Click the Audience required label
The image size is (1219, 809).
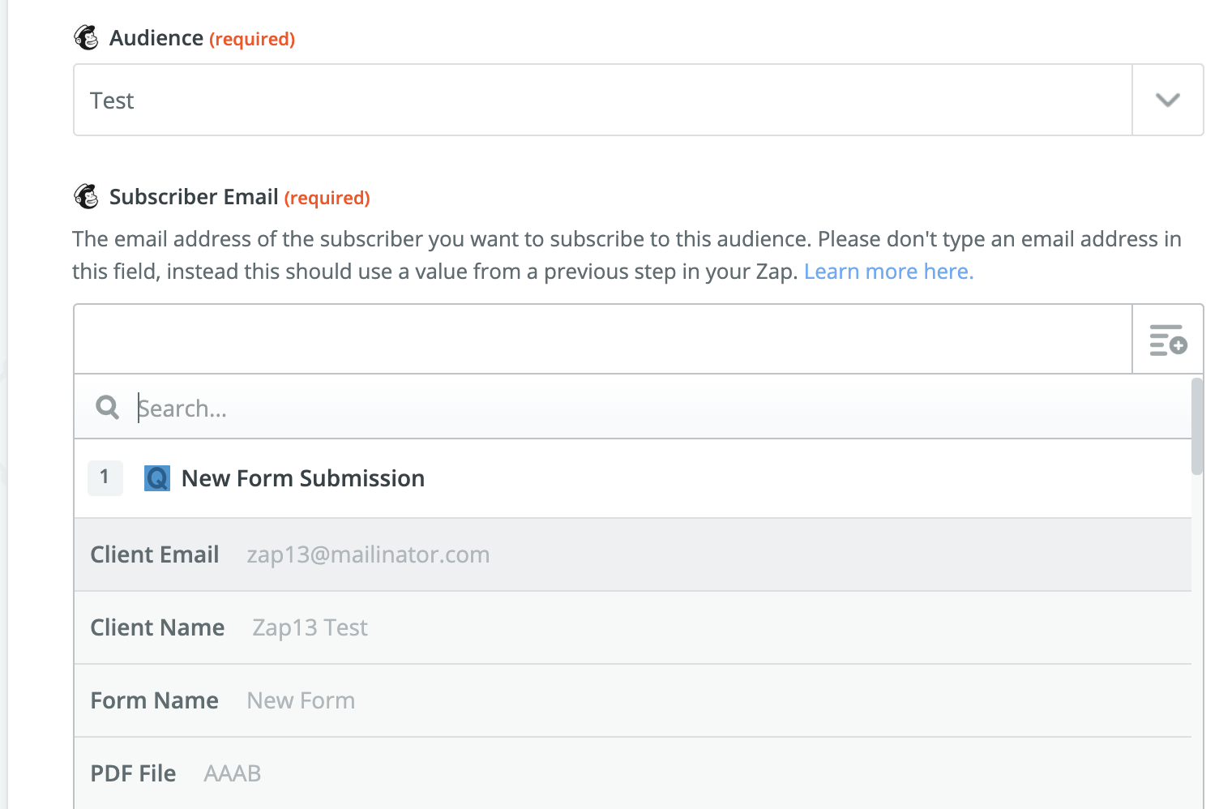202,38
